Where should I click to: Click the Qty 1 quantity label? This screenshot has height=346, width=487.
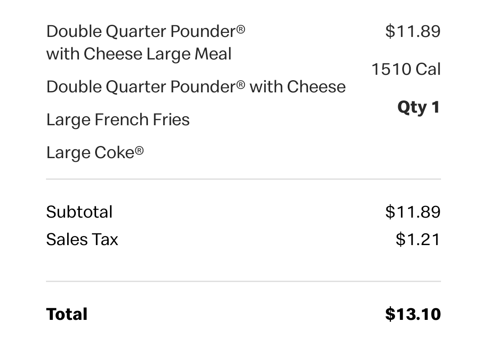(x=418, y=107)
